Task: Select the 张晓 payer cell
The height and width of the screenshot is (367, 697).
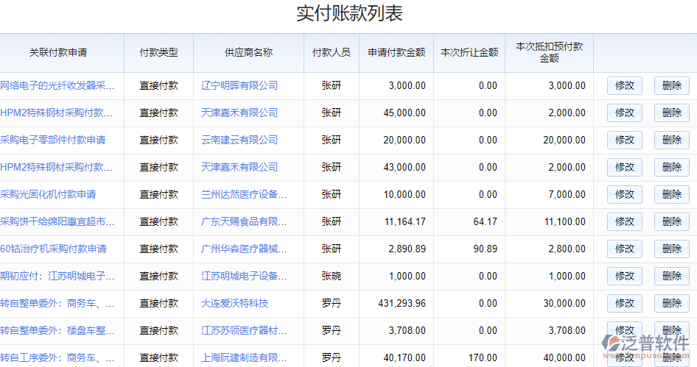Action: (331, 276)
